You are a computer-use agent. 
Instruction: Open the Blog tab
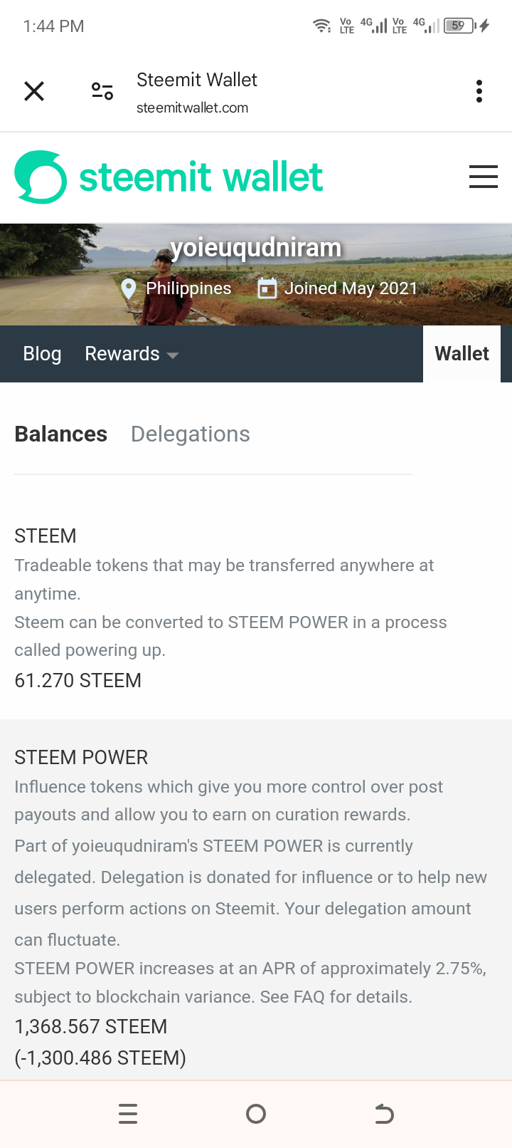pyautogui.click(x=42, y=354)
